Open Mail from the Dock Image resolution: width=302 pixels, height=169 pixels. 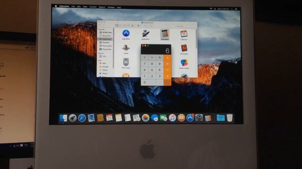click(x=91, y=118)
